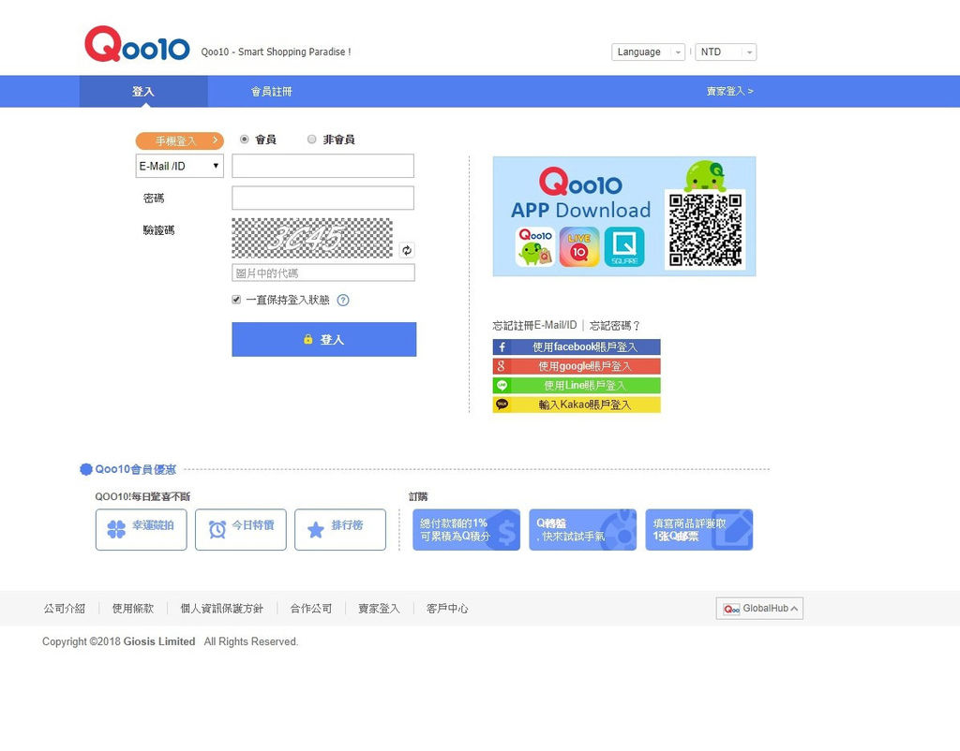Click the Q轉盤 lucky spin banner

(x=583, y=530)
